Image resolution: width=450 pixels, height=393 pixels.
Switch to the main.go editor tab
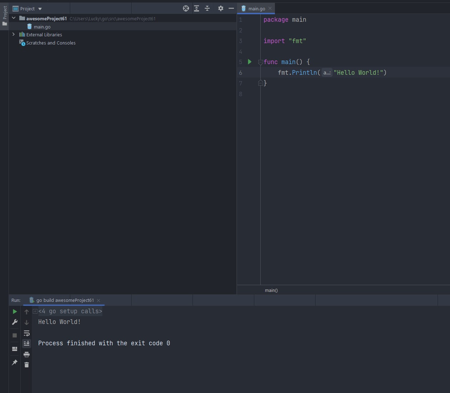(256, 9)
